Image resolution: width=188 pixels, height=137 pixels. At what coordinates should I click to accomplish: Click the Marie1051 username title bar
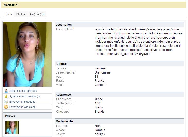tap(11, 5)
